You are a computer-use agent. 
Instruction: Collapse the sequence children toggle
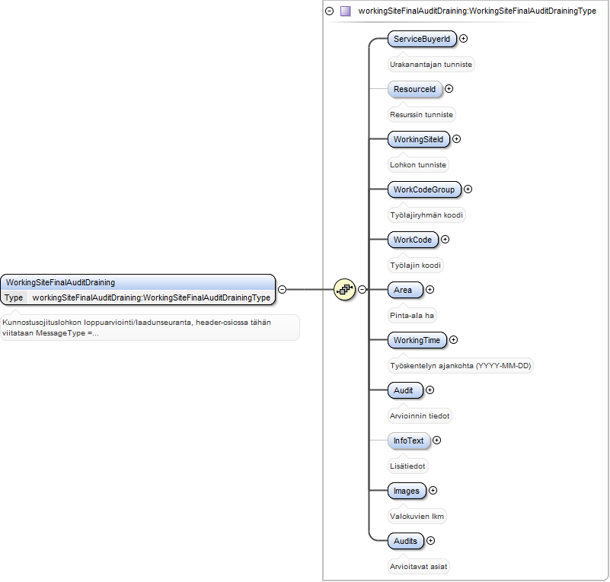(x=362, y=289)
